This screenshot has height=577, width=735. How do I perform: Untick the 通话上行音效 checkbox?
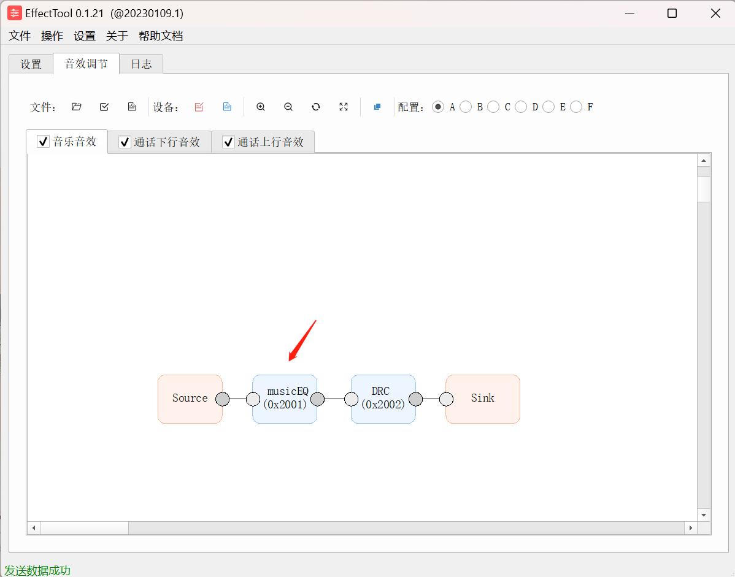[x=228, y=142]
